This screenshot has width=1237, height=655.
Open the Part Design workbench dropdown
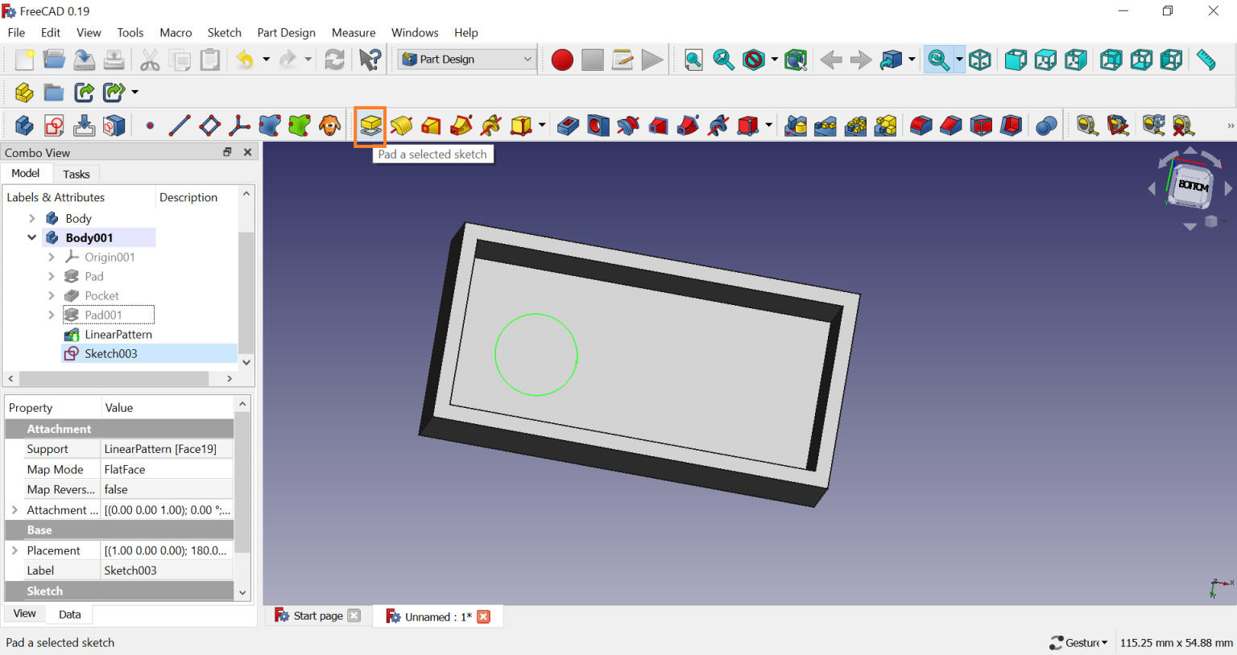pos(467,60)
